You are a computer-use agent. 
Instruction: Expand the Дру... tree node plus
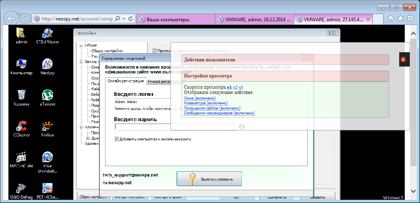coord(87,138)
